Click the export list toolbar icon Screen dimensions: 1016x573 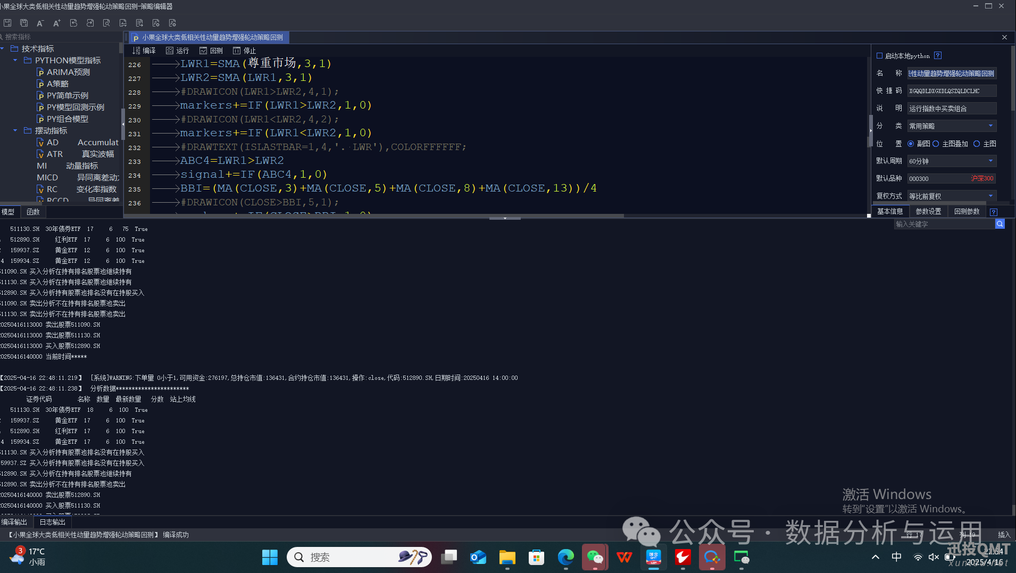(x=139, y=23)
